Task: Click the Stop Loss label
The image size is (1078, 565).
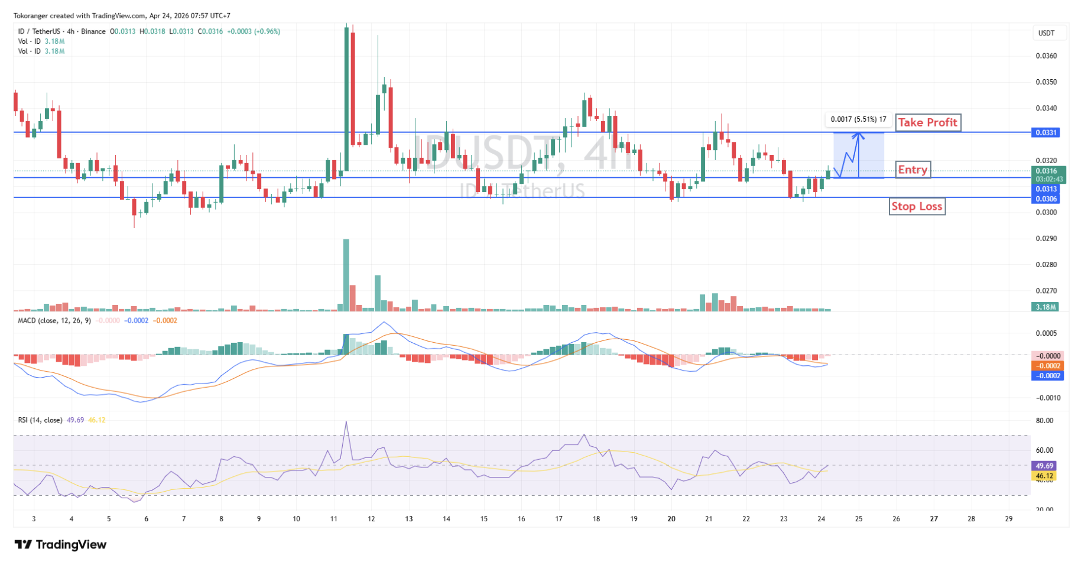Action: click(916, 206)
